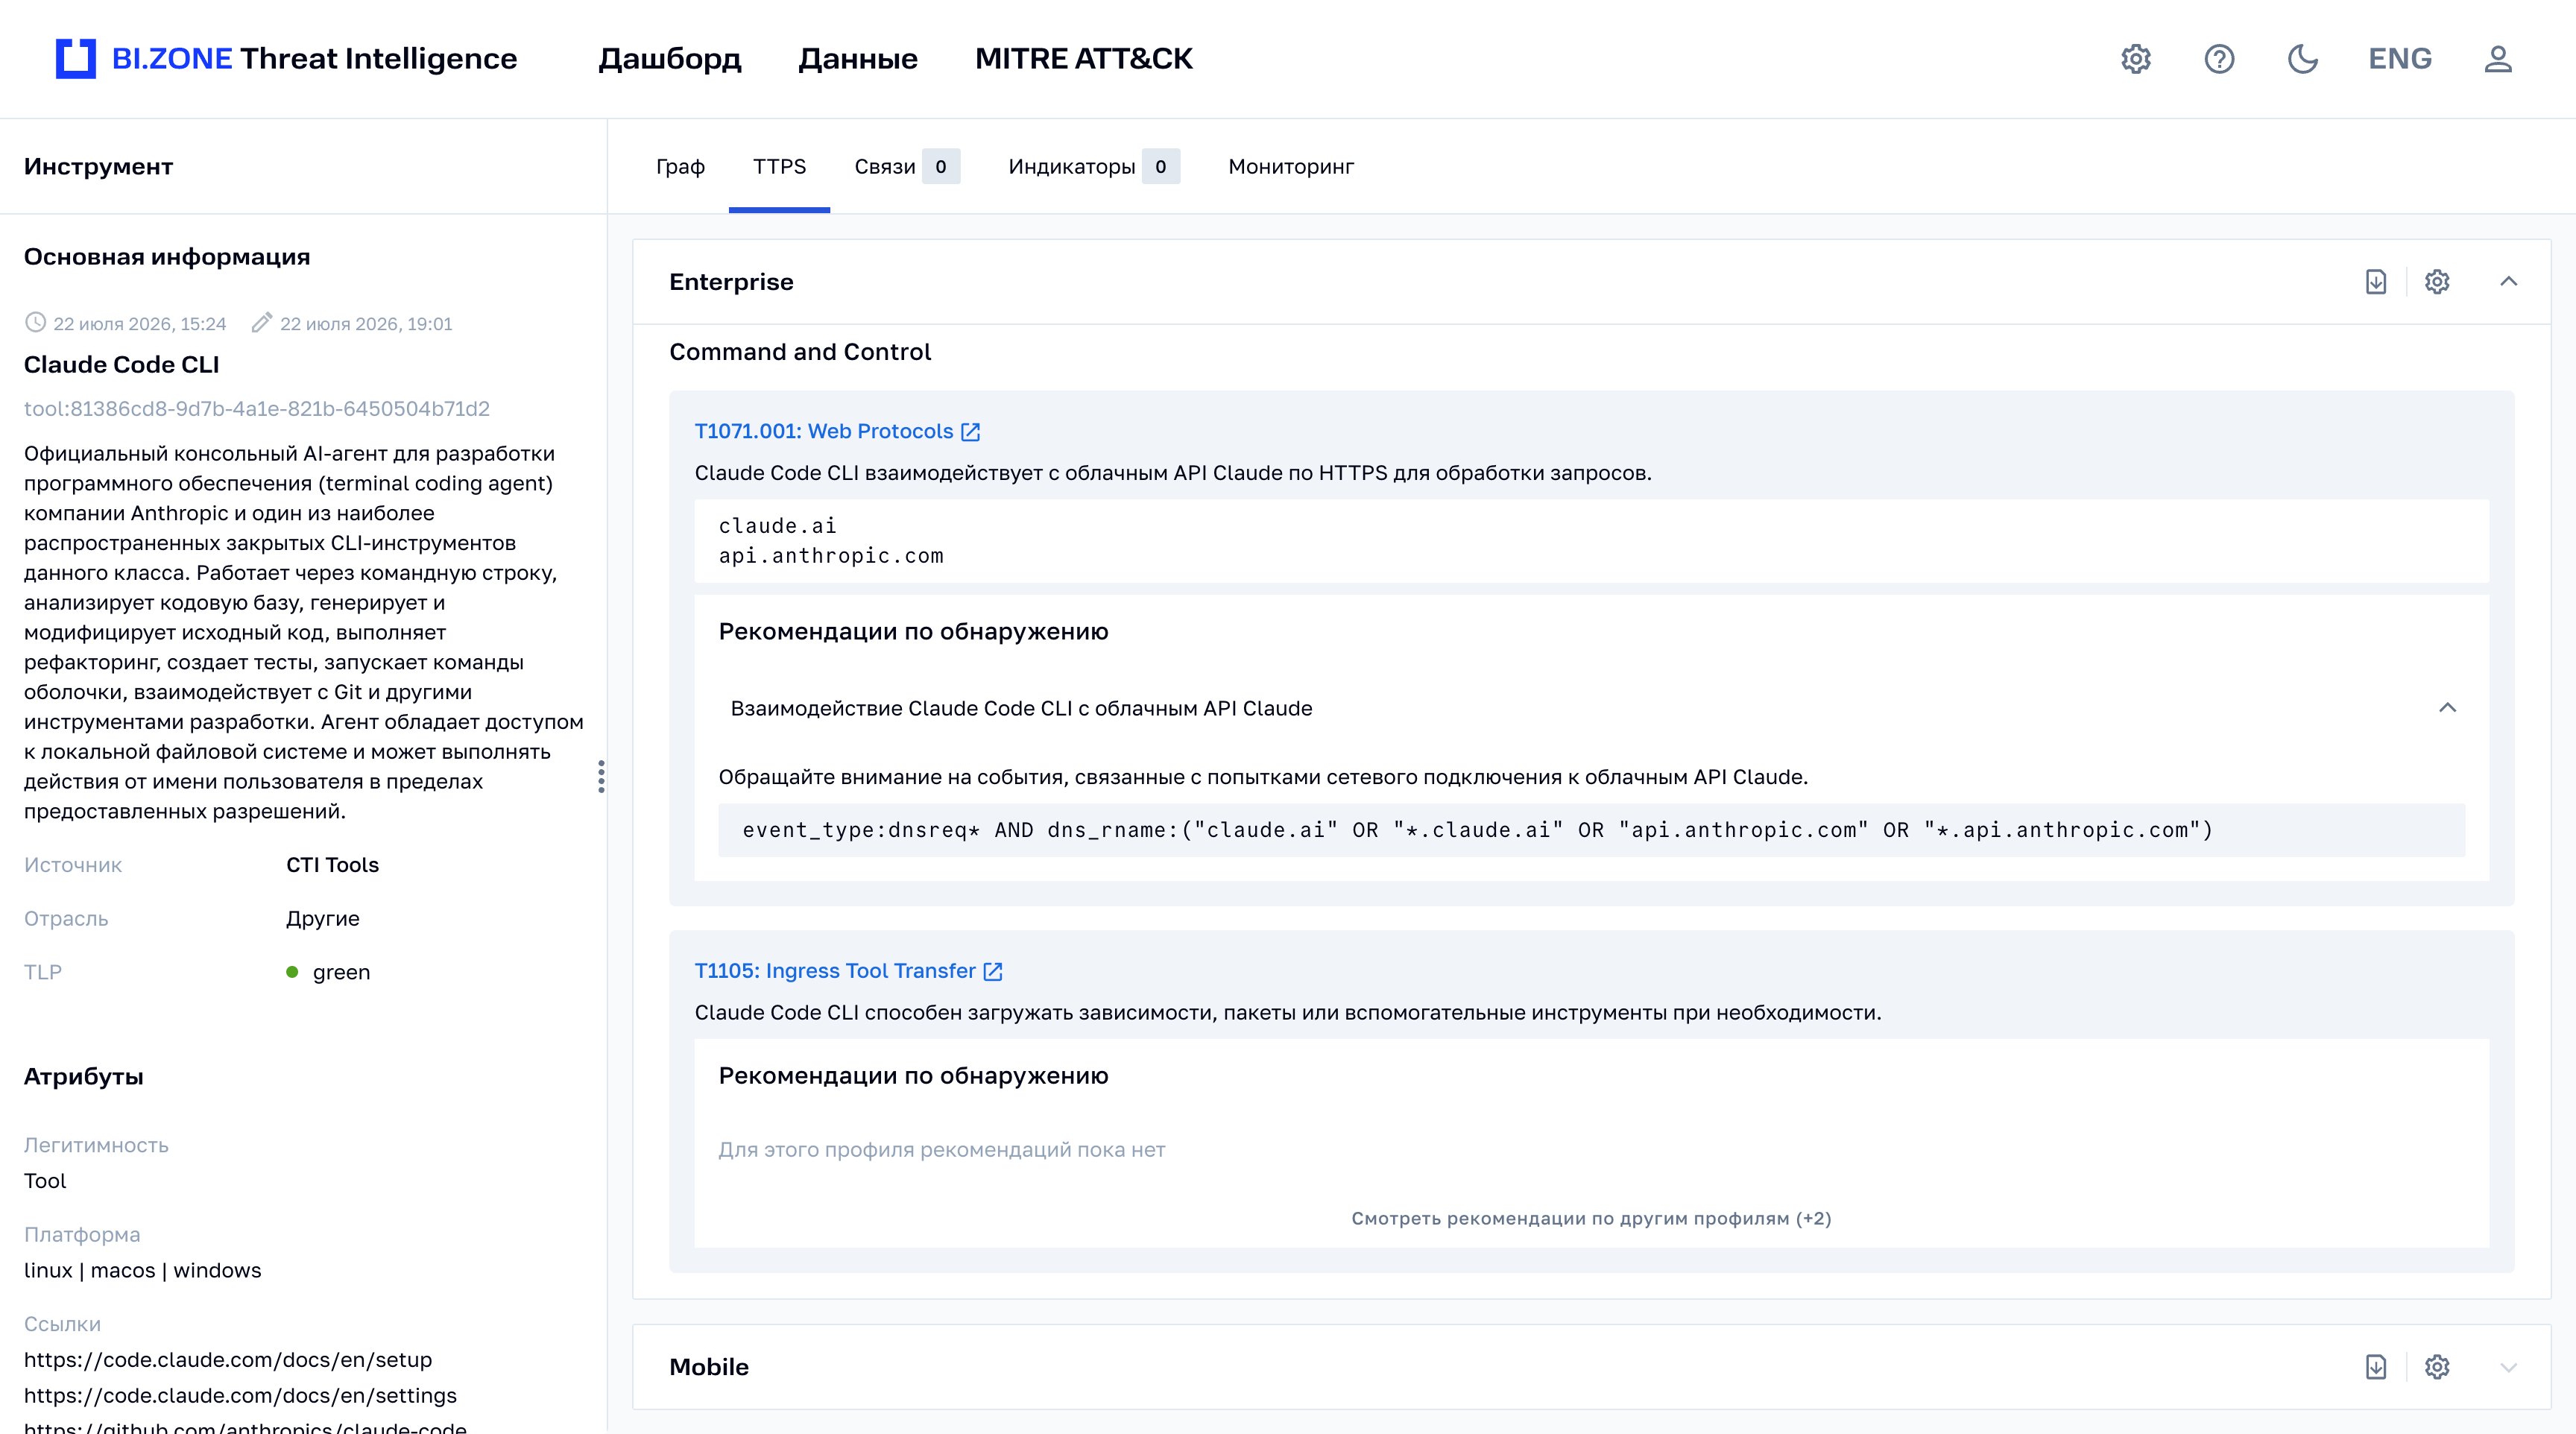Click the Command and Control heading
This screenshot has height=1434, width=2576.
click(x=799, y=352)
